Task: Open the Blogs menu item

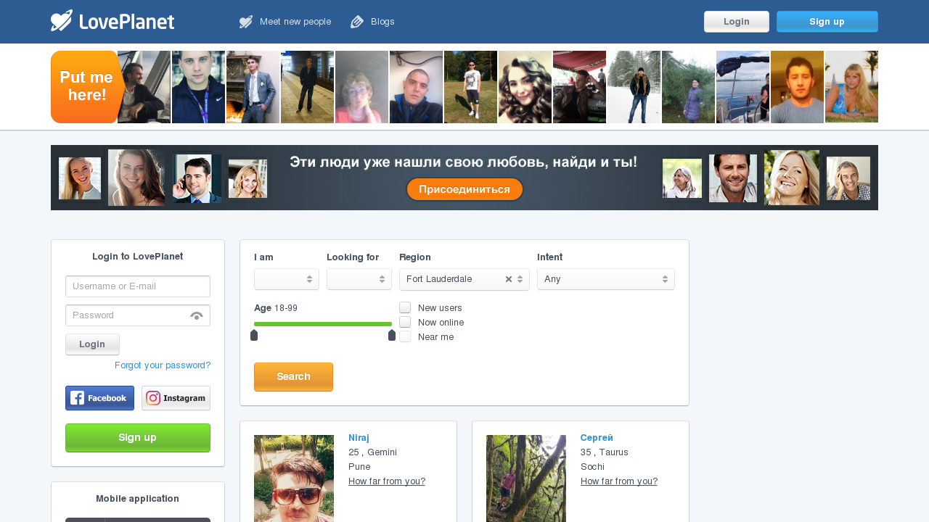Action: click(373, 22)
